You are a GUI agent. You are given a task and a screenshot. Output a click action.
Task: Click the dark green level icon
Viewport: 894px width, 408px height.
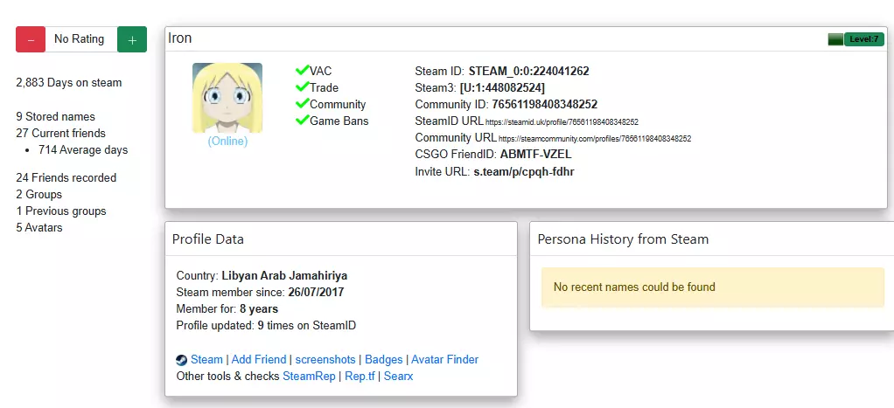[x=836, y=39]
